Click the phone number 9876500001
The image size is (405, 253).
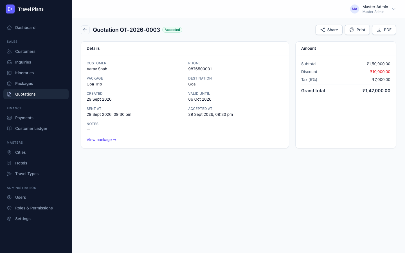pos(200,69)
